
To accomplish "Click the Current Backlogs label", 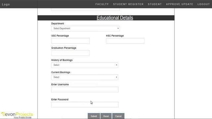I will [x=61, y=72].
